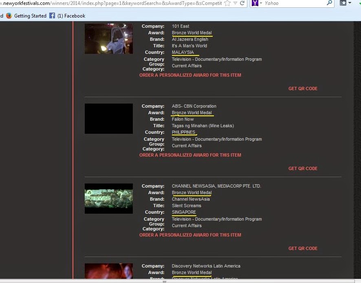Open the bookmarks menu button
Image resolution: width=361 pixels, height=283 pixels.
pos(345,3)
